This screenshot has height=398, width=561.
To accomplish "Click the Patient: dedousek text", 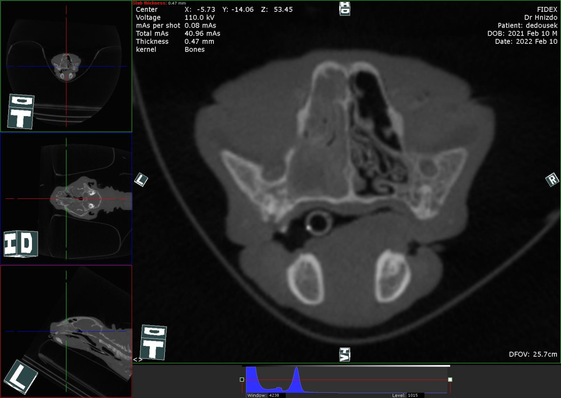I will coord(528,25).
